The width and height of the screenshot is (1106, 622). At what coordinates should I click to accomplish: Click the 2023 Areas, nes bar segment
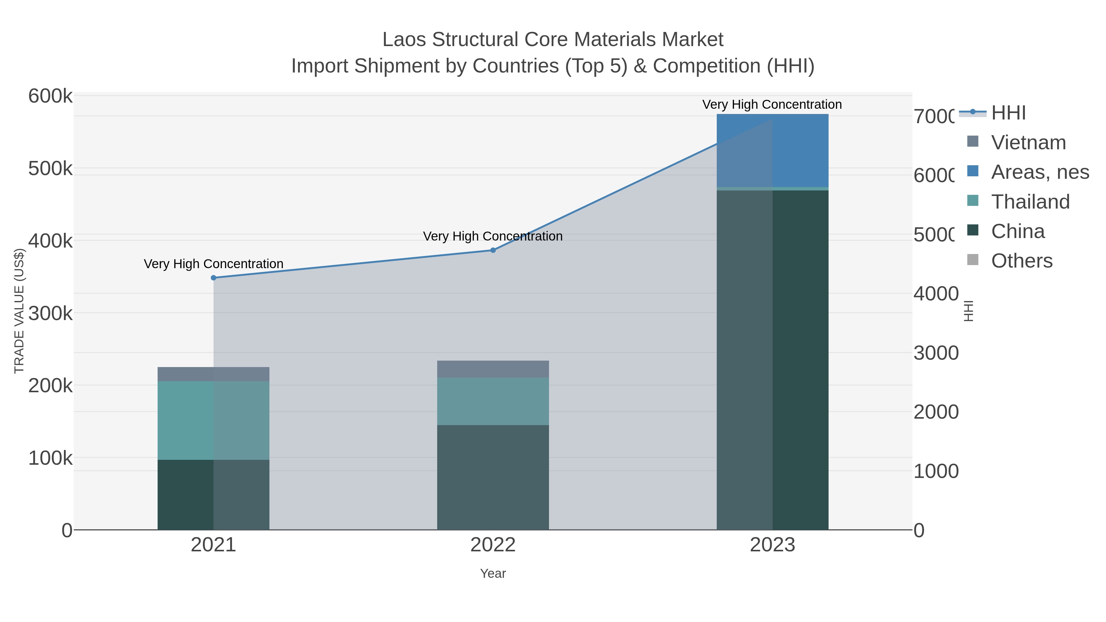[772, 151]
